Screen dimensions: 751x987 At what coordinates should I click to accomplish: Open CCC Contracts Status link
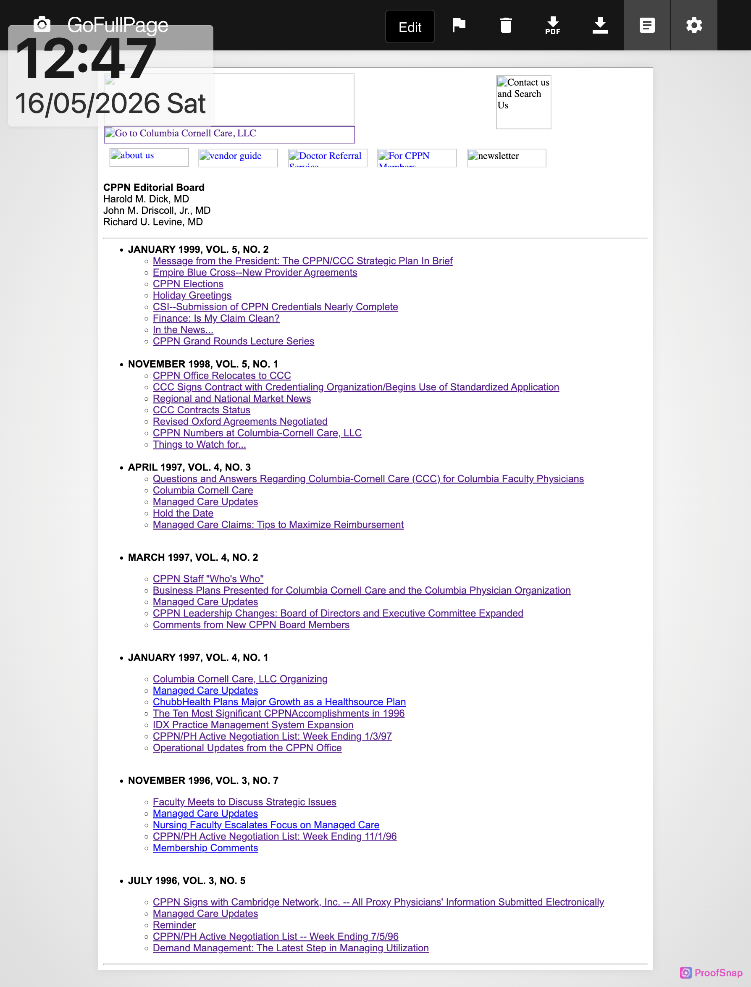point(201,410)
